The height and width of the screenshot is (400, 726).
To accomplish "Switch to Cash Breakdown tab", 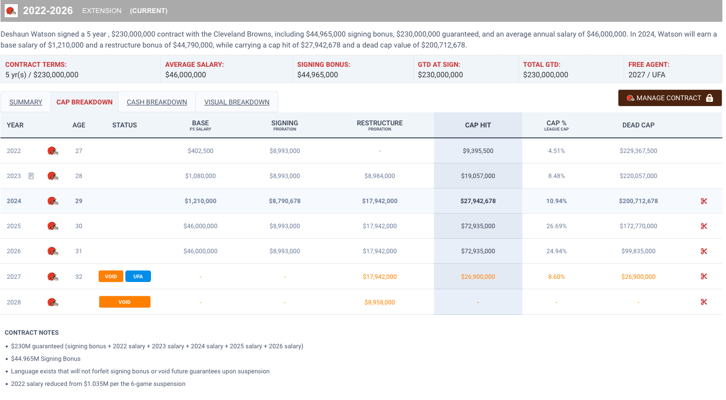I will click(x=157, y=102).
